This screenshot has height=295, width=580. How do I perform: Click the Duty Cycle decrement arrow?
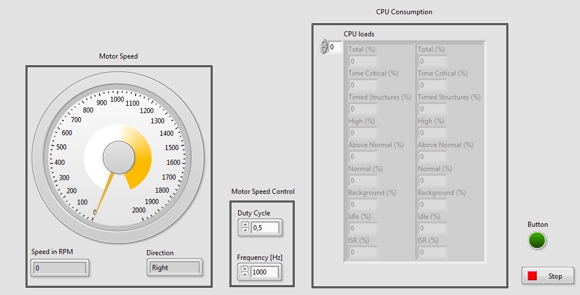(245, 231)
